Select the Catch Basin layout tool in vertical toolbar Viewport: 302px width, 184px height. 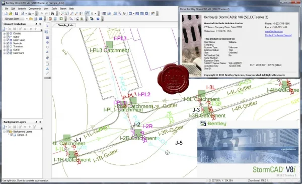[47, 38]
